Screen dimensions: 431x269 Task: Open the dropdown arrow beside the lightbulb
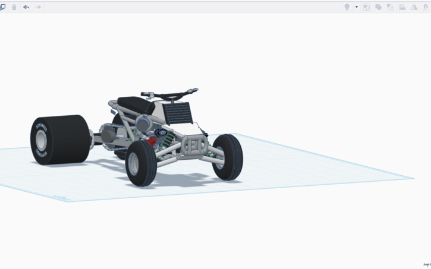357,7
